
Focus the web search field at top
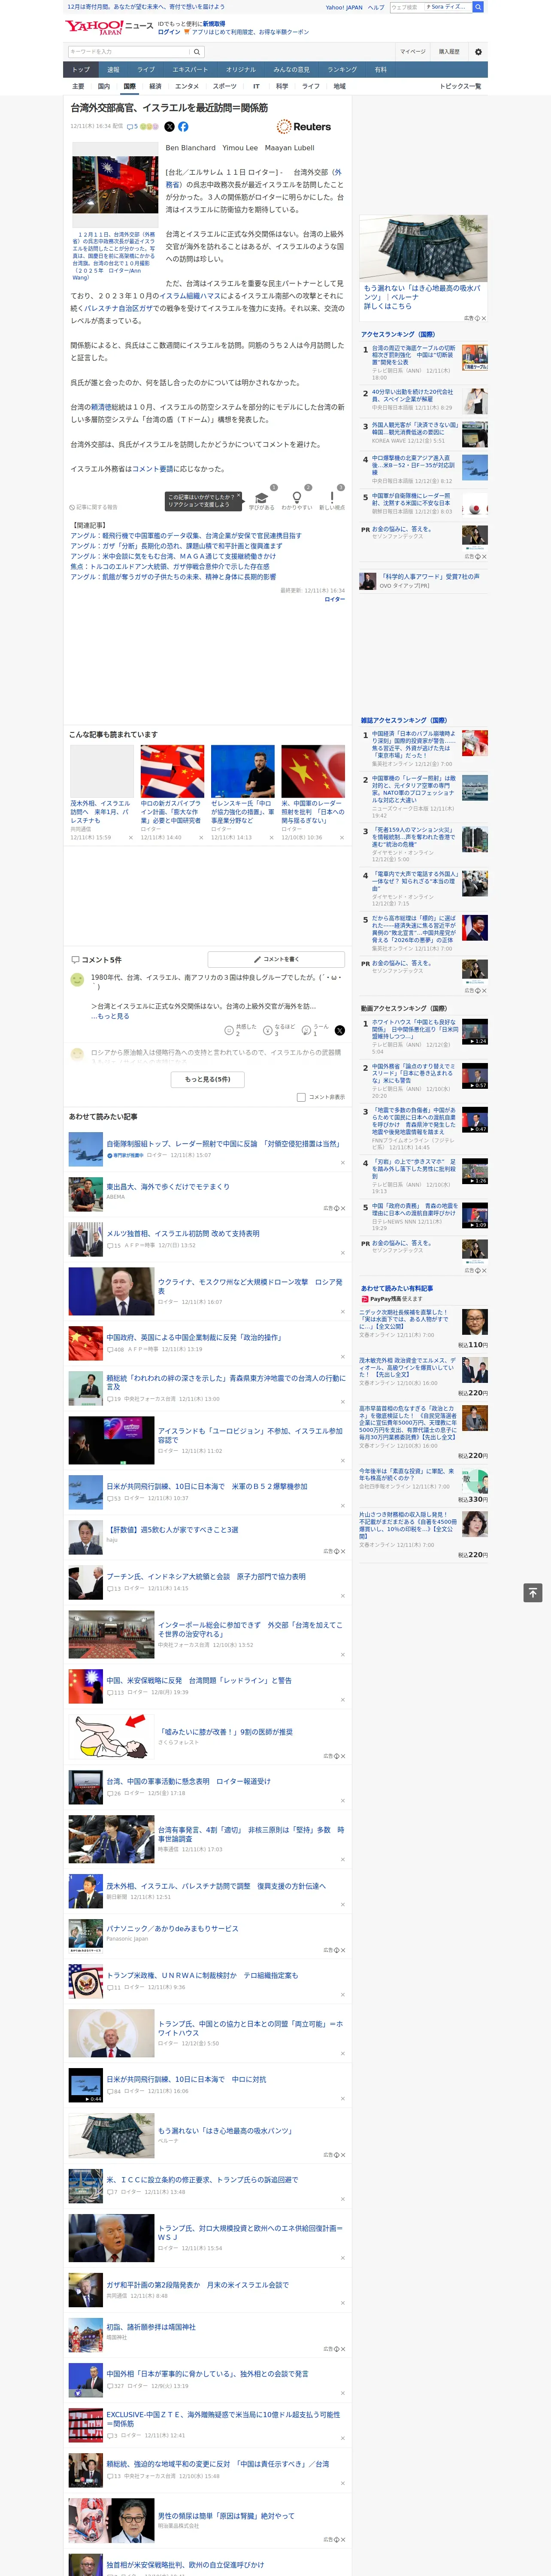click(x=406, y=7)
